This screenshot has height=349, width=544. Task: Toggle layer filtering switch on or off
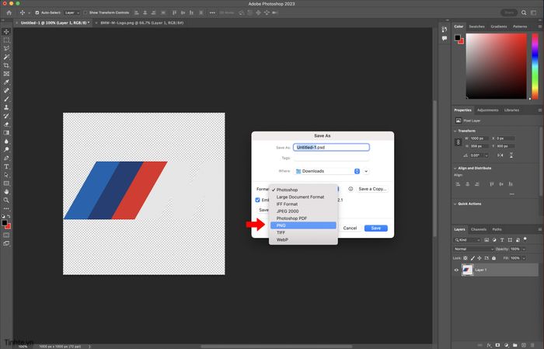tap(525, 239)
